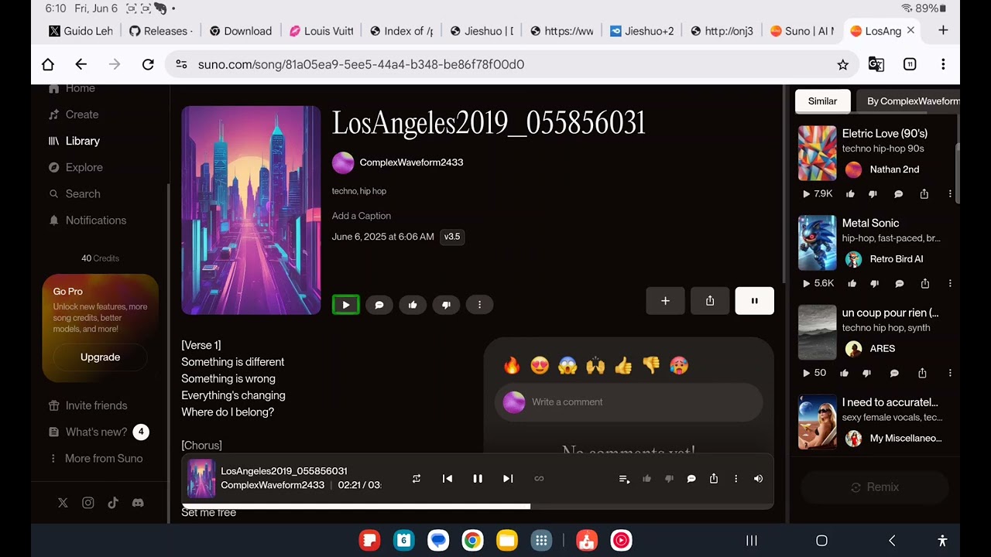
Task: Open options menu for Metal Sonic
Action: point(950,284)
